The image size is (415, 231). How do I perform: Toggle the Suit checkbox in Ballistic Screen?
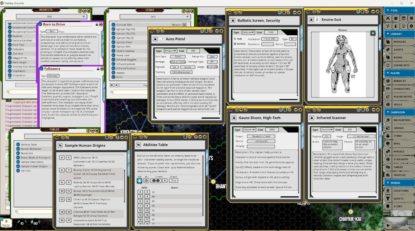(x=235, y=39)
